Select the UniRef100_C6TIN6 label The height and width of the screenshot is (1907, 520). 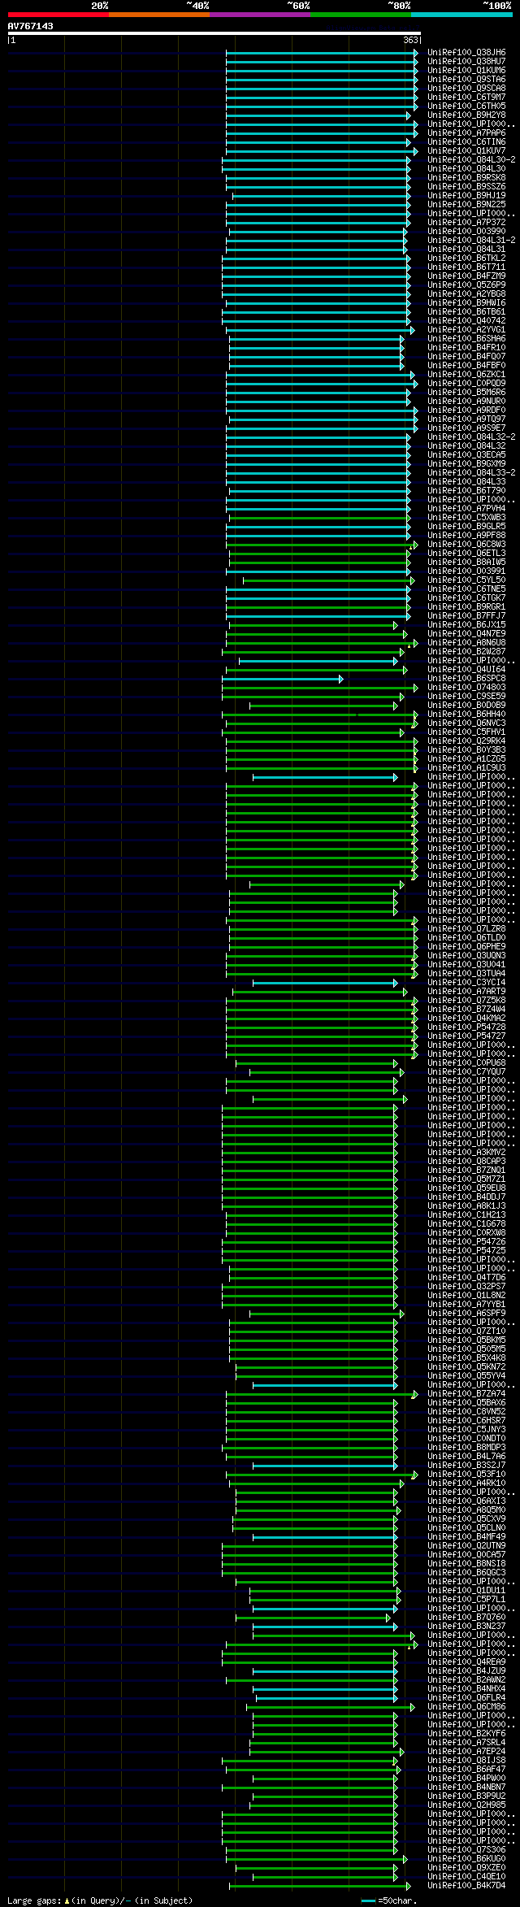pyautogui.click(x=466, y=142)
